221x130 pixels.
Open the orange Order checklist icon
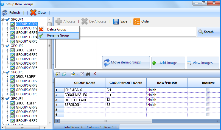(x=137, y=22)
